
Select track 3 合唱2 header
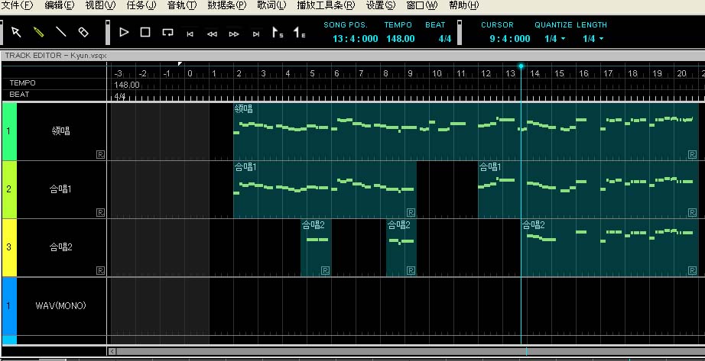(x=60, y=247)
